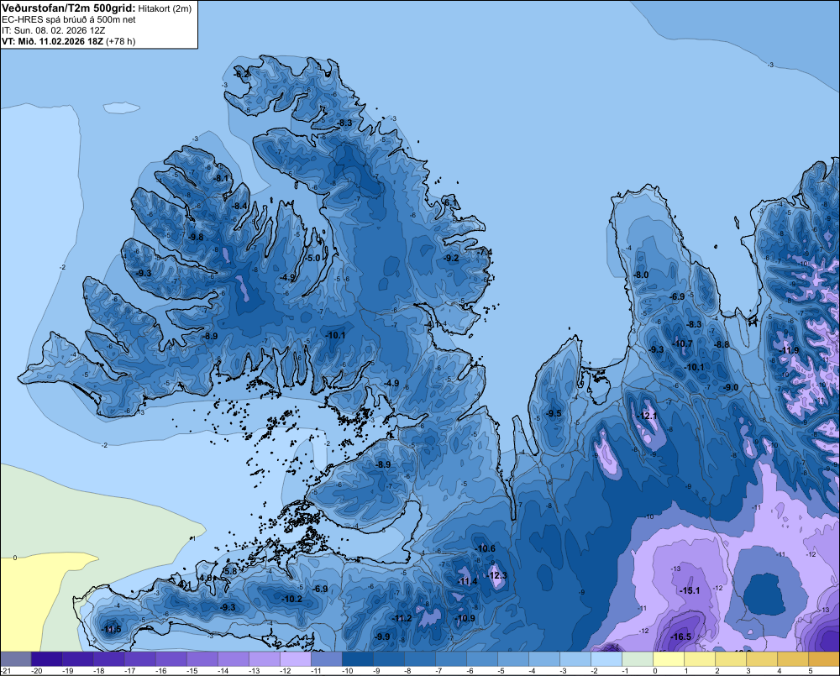
Task: Click the -9.0 temperature value
Action: pos(731,388)
